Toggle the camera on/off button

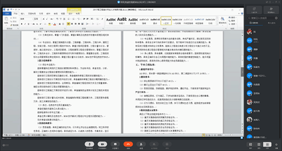102,144
